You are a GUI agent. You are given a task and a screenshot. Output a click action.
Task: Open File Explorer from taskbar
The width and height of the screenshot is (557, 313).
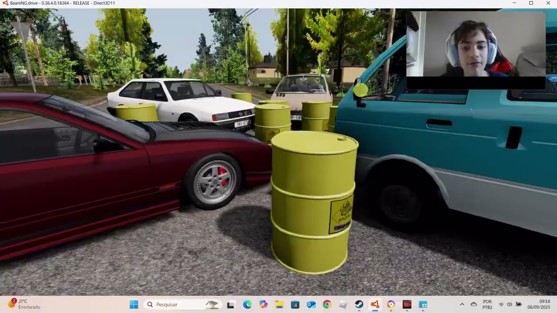(279, 304)
